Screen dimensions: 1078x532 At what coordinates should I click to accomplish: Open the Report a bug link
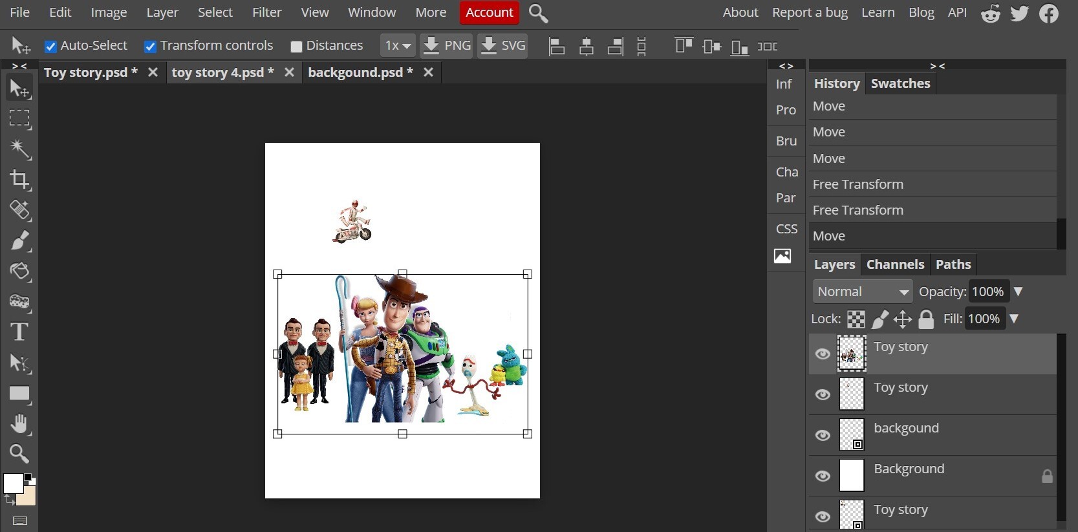tap(810, 12)
